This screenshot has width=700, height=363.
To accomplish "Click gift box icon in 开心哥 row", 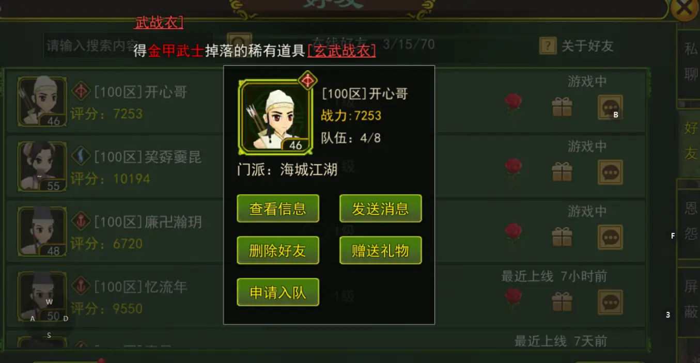I will pyautogui.click(x=562, y=107).
